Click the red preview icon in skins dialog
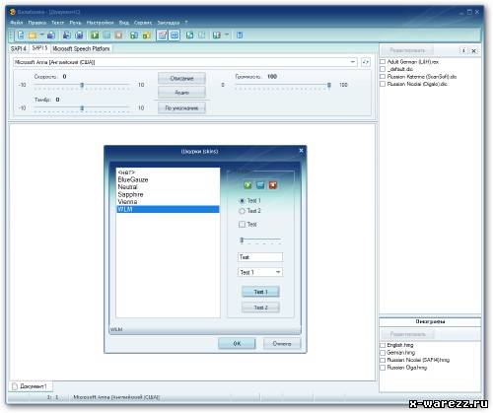The height and width of the screenshot is (413, 493). point(272,185)
